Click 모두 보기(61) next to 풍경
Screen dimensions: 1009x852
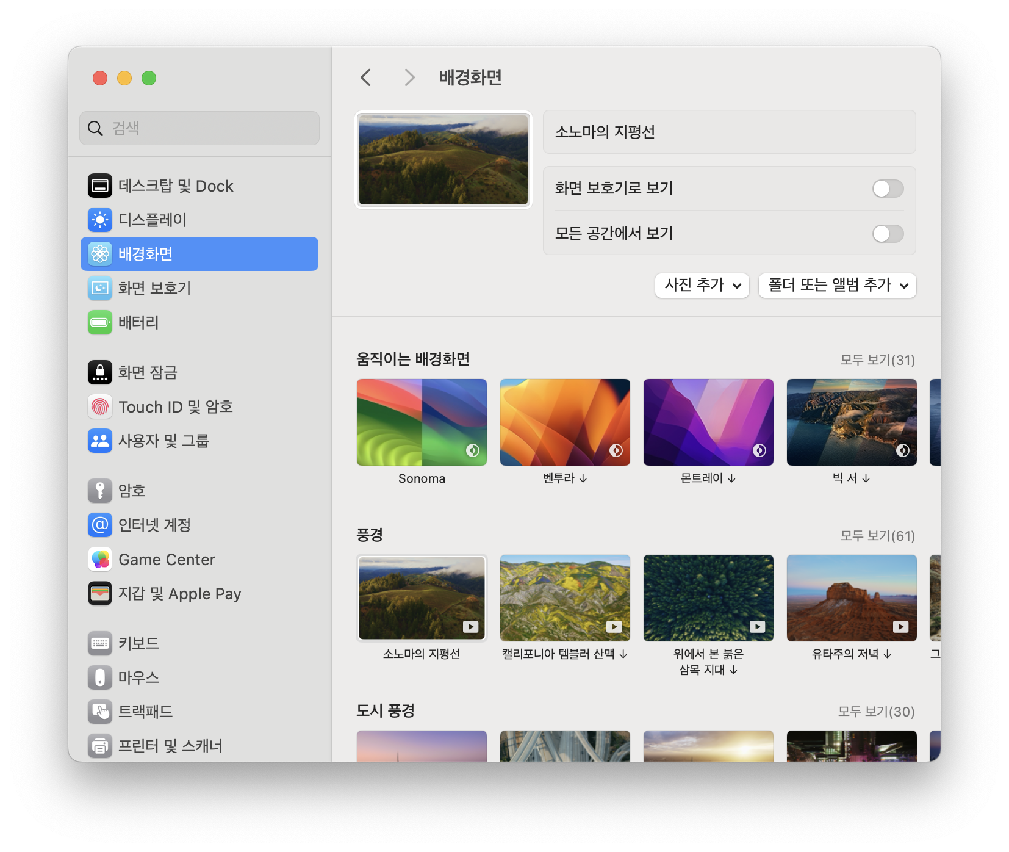(x=877, y=536)
